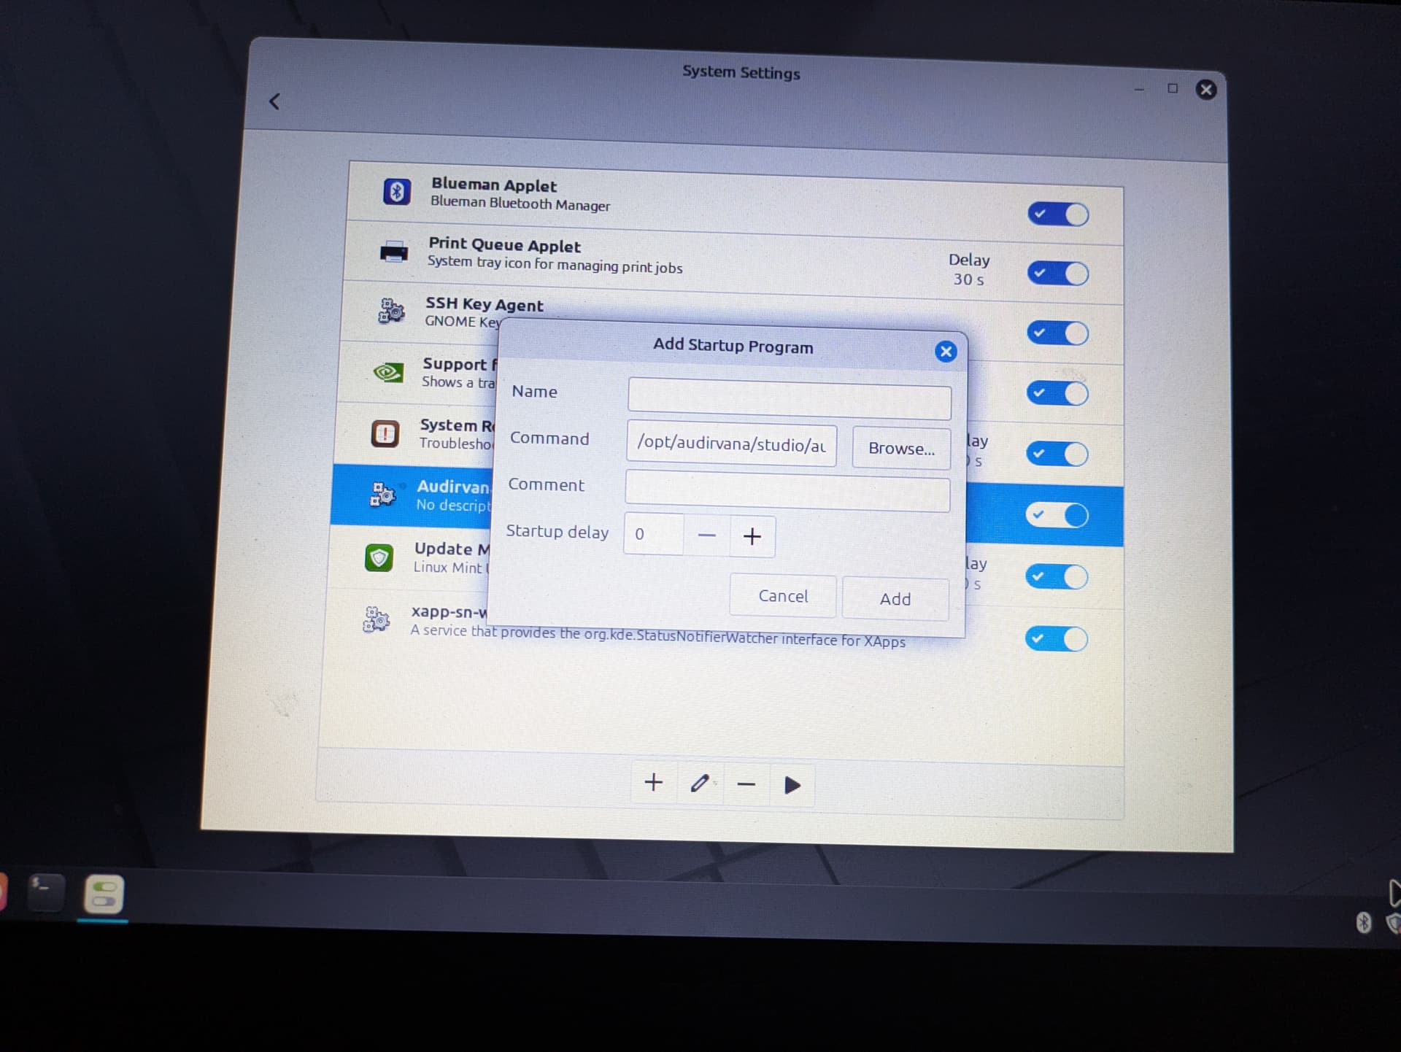Toggle the Update Manager switch
Screen dimensions: 1401x1052
tap(1056, 577)
